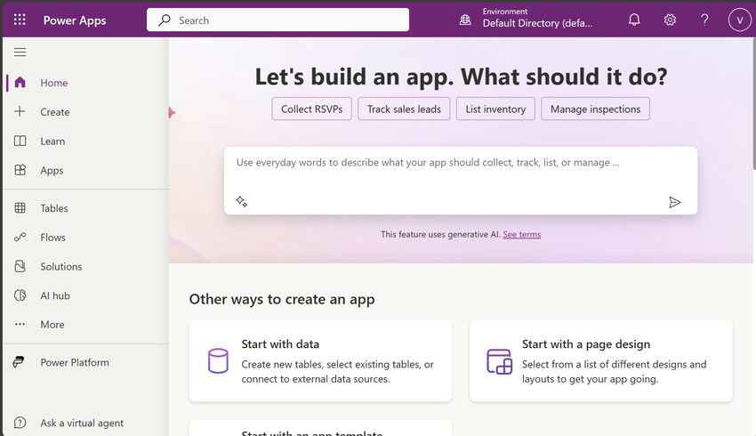Click the Home house icon

pos(20,83)
